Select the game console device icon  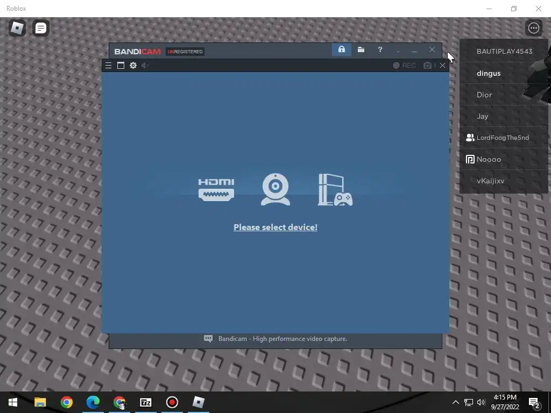[335, 190]
